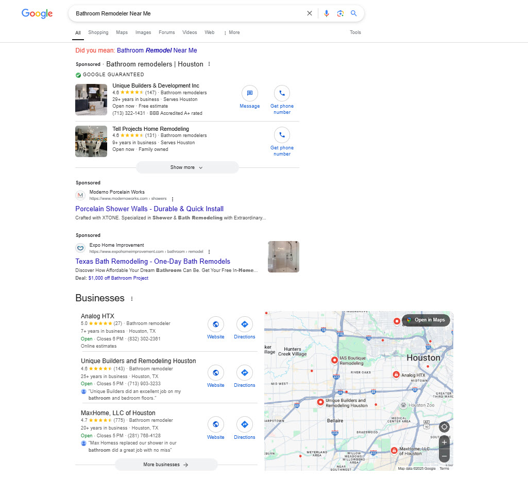Clear the search query with the X icon
Viewport: 528px width, 479px height.
tap(309, 13)
